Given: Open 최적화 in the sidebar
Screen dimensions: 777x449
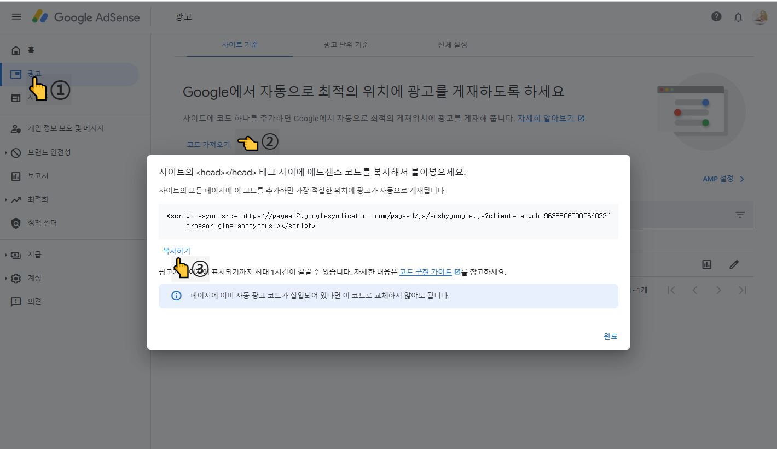Looking at the screenshot, I should click(38, 199).
